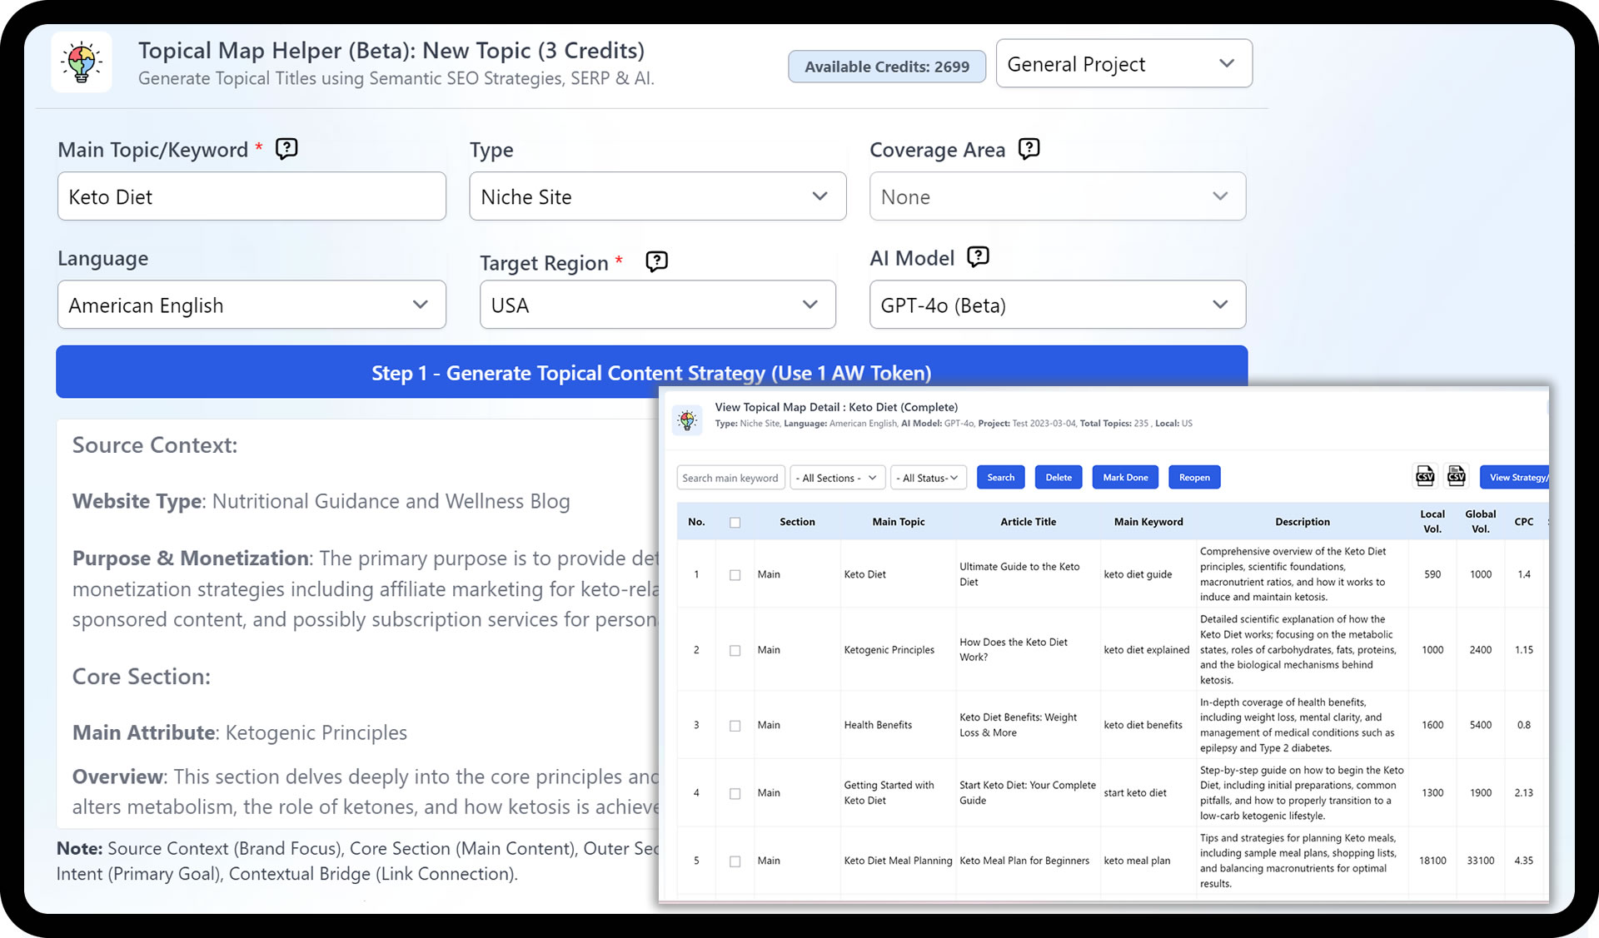Export plain CSV of the topical map
Image resolution: width=1599 pixels, height=938 pixels.
1424,476
